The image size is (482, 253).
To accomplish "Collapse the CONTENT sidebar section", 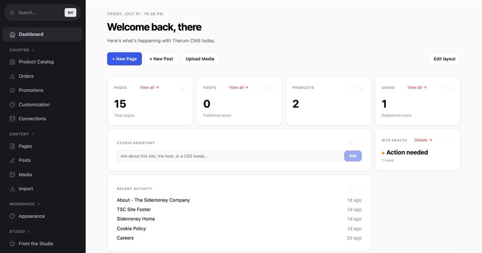I will [x=33, y=134].
